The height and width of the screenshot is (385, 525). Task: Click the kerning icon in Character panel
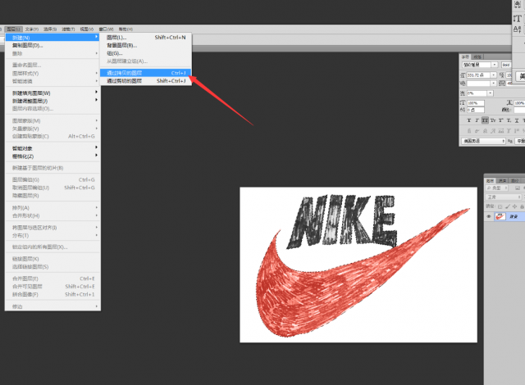pyautogui.click(x=463, y=84)
